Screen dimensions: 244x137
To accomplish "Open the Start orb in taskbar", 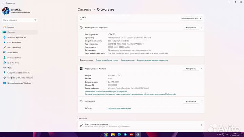I will (106, 135).
